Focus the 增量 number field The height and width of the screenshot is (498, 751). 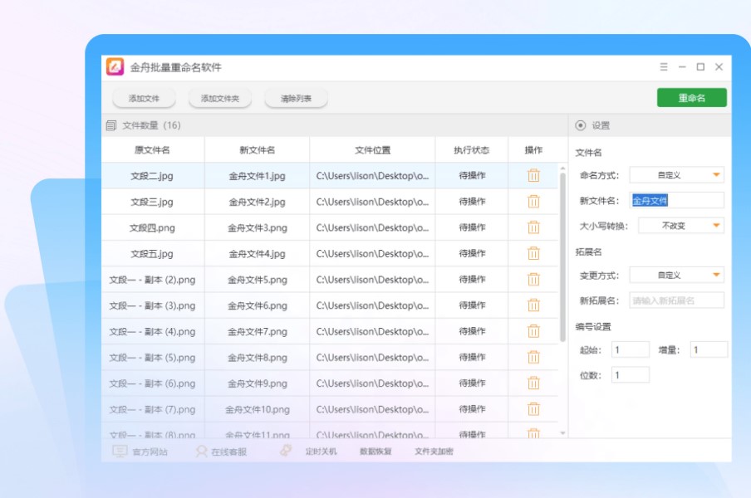[709, 349]
